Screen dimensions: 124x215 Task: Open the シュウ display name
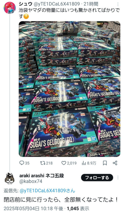pyautogui.click(x=25, y=4)
